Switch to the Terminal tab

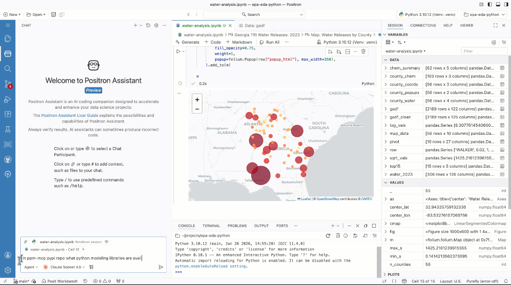tap(211, 226)
